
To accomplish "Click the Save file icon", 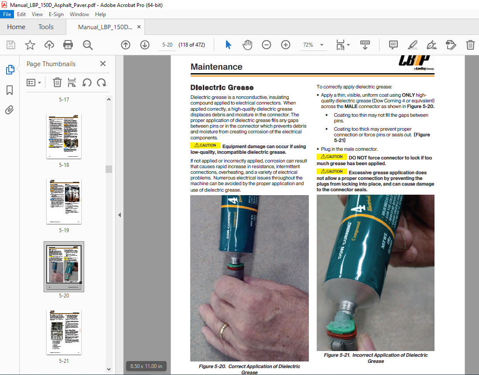I will click(11, 45).
